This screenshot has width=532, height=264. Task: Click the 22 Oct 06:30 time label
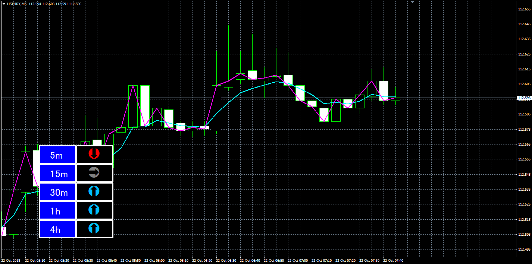(226, 261)
